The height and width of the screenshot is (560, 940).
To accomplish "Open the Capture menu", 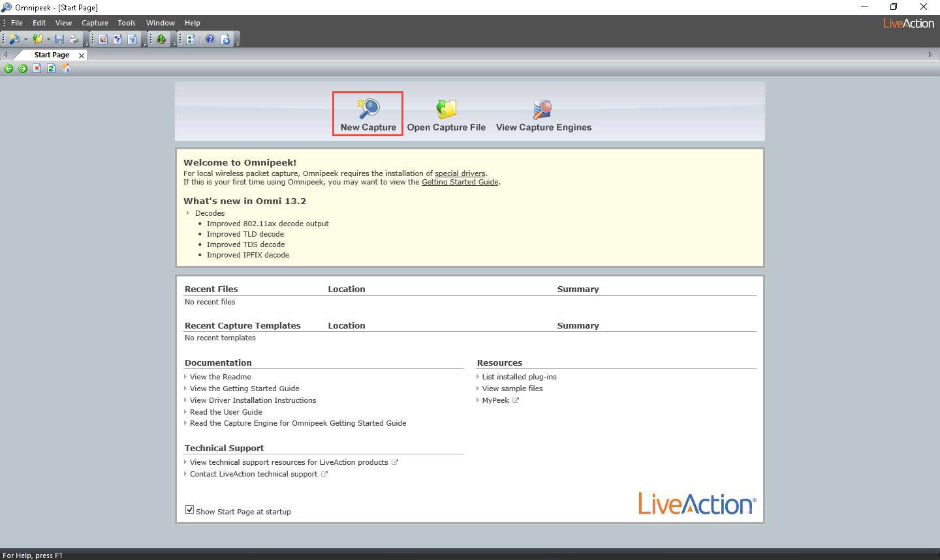I will tap(95, 23).
